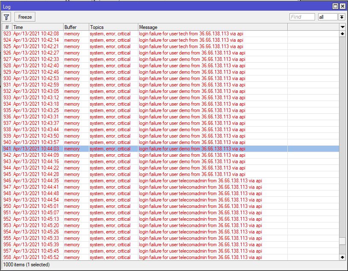This screenshot has width=348, height=271.
Task: Open the log filter funnel icon
Action: click(6, 17)
